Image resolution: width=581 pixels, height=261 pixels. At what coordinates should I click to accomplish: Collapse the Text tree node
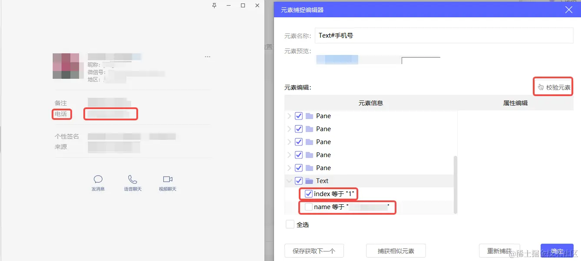(290, 181)
